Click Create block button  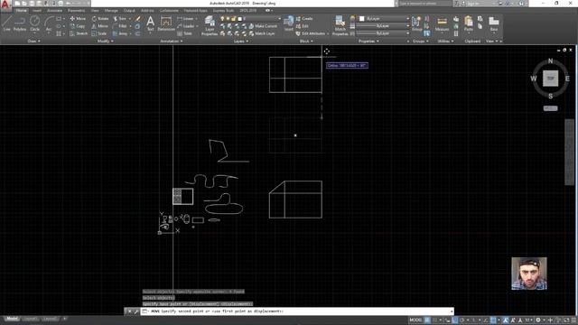tap(304, 18)
